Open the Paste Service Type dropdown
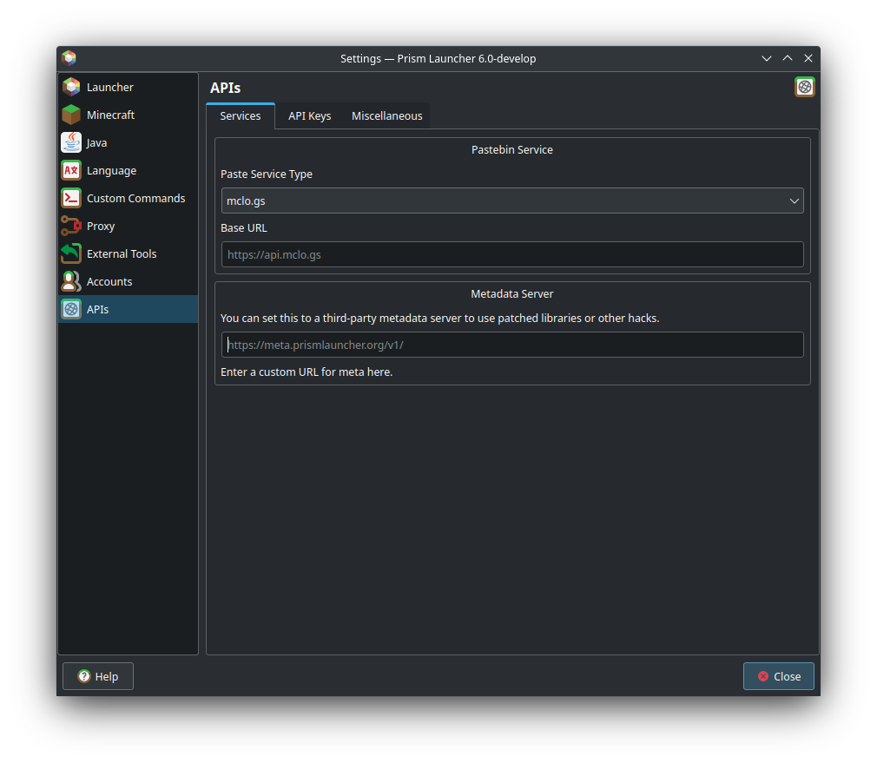 click(x=511, y=201)
